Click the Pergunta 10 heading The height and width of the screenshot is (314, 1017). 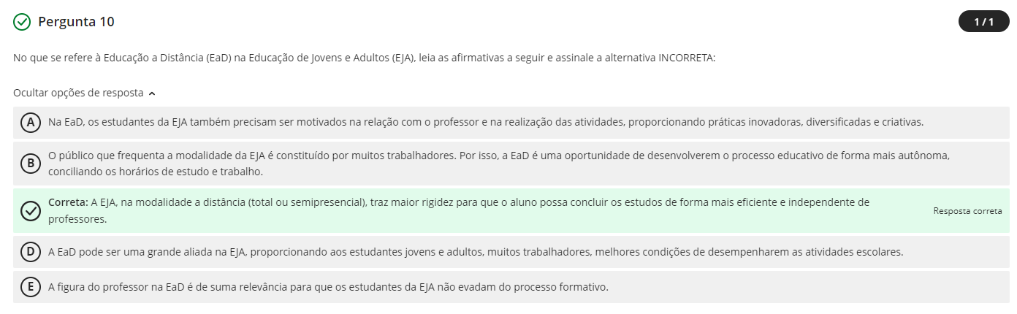pyautogui.click(x=76, y=22)
